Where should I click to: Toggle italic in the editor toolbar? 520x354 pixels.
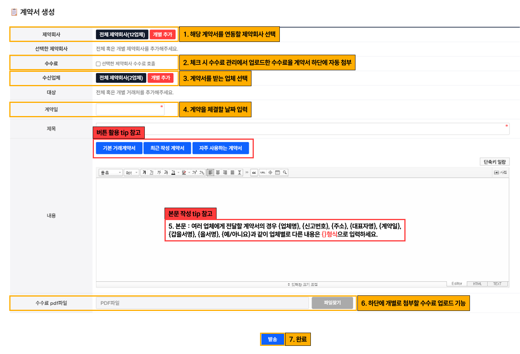[159, 172]
